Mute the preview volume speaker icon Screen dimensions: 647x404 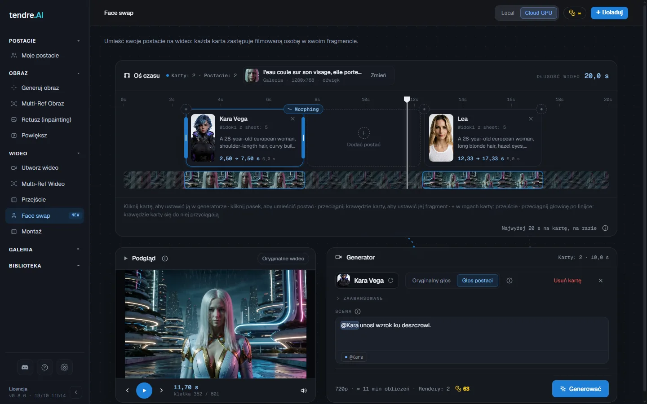[x=304, y=391]
